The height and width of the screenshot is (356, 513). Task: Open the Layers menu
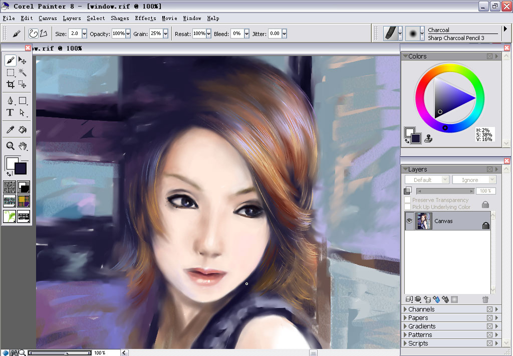click(72, 18)
